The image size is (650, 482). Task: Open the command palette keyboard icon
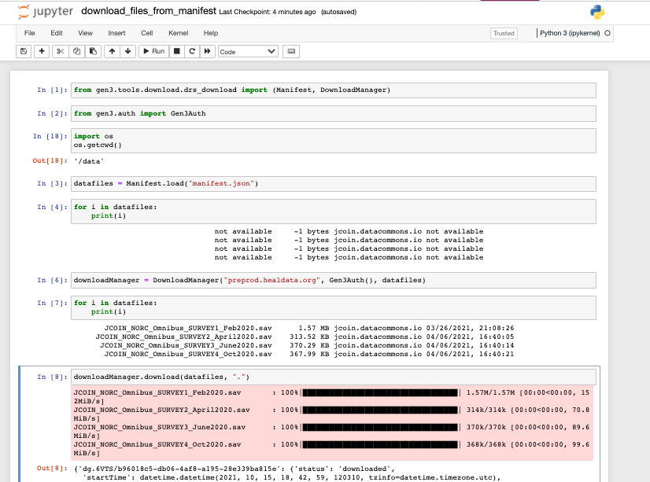[x=291, y=51]
